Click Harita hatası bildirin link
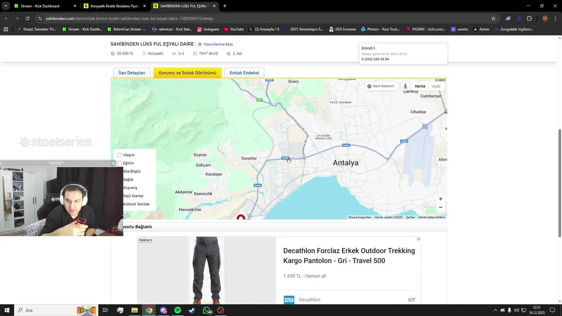562x316 pixels. point(432,217)
